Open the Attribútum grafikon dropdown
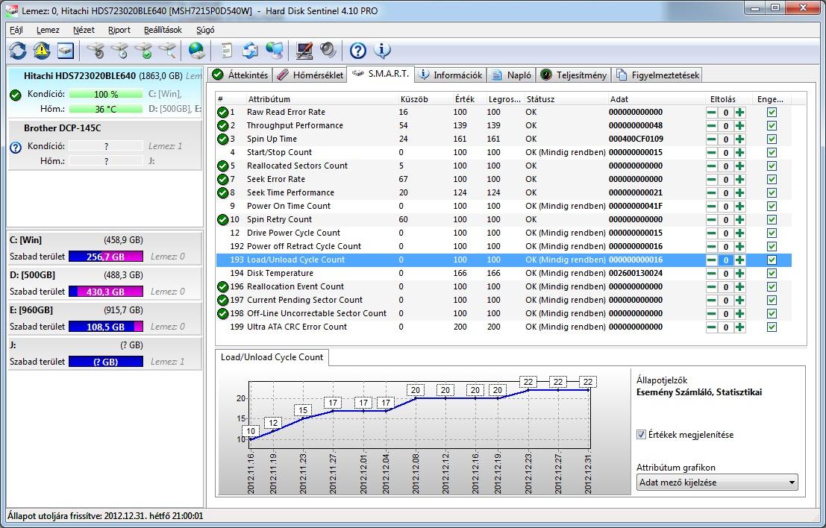 click(717, 483)
